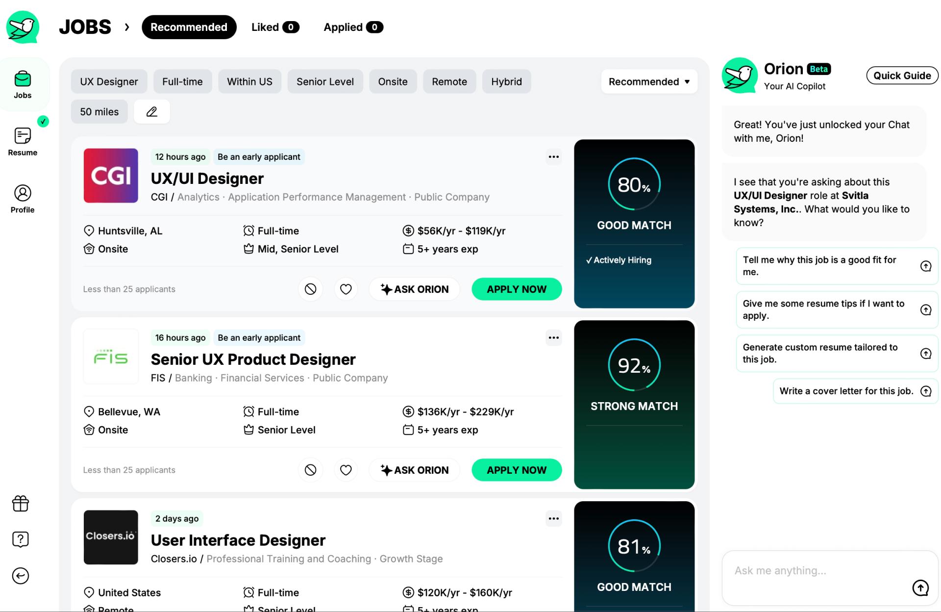Image resolution: width=941 pixels, height=612 pixels.
Task: Click the gifts/rewards sidebar icon
Action: point(21,504)
